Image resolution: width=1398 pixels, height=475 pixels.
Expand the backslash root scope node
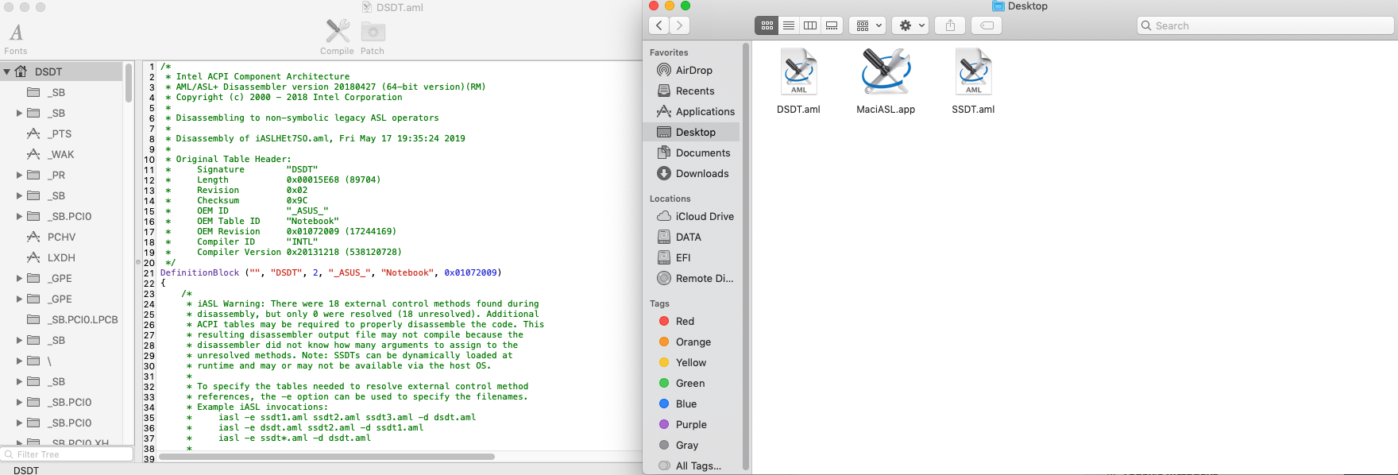pyautogui.click(x=19, y=361)
